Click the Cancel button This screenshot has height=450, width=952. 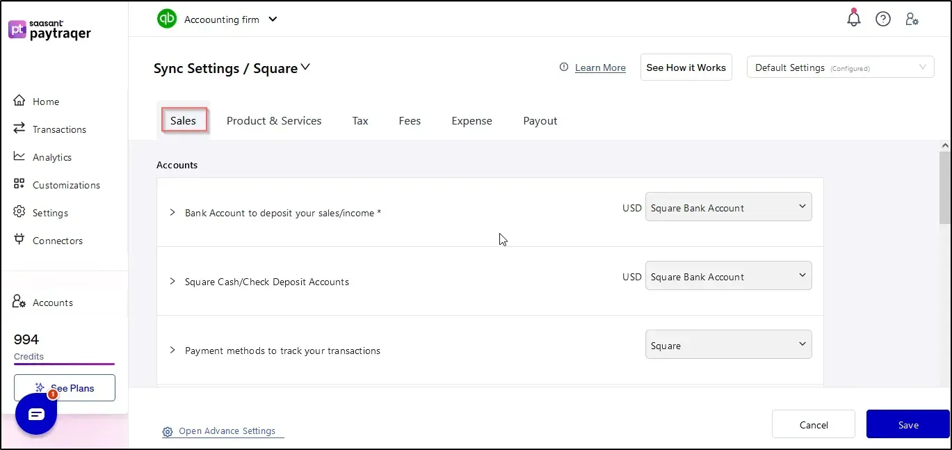coord(814,424)
